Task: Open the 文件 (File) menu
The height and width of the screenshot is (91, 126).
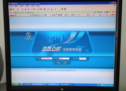Action: (11, 6)
